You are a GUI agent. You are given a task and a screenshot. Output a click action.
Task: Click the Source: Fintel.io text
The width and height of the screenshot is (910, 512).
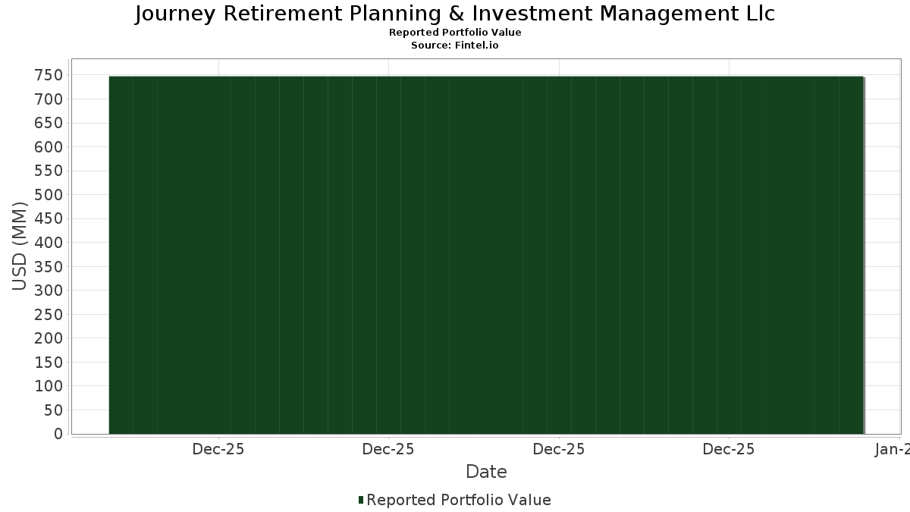tap(455, 45)
